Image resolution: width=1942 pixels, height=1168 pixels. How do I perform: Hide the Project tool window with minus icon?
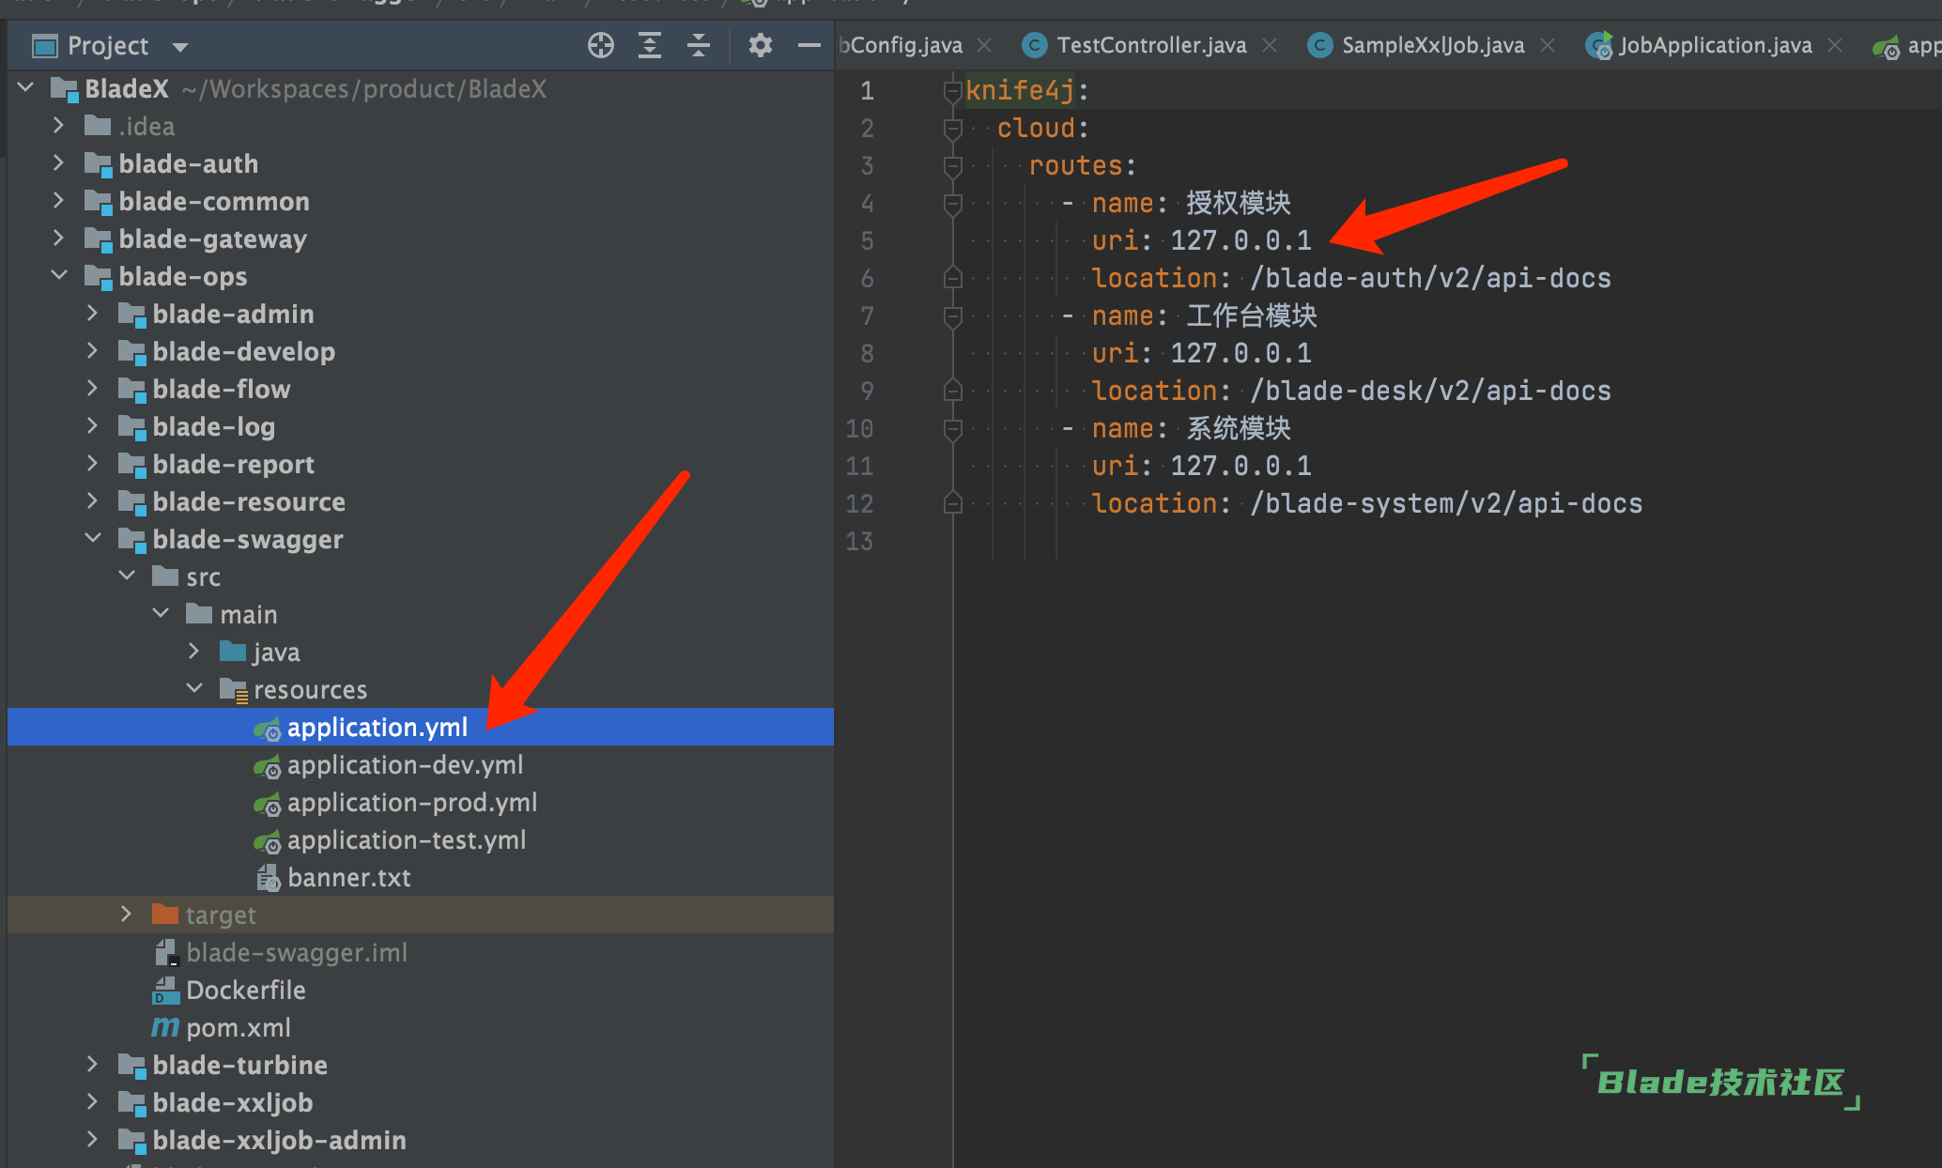tap(809, 45)
